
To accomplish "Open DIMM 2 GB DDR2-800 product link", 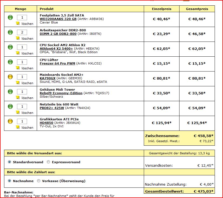I will tap(58, 34).
